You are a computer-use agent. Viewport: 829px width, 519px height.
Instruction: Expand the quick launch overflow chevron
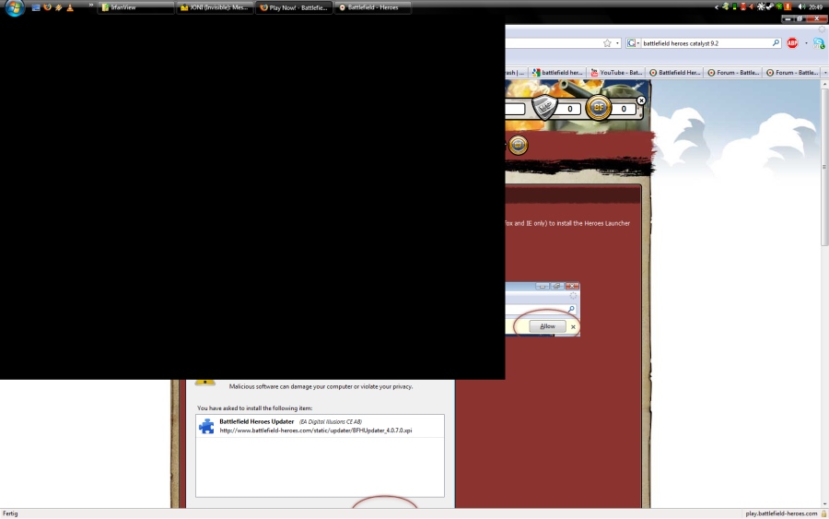(x=91, y=6)
